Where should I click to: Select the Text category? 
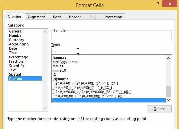click(12, 70)
